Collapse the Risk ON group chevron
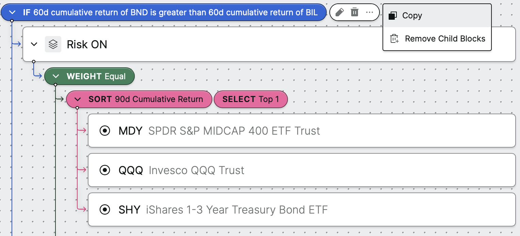Viewport: 520px width, 236px height. tap(34, 44)
